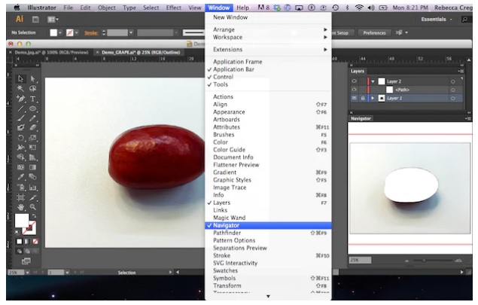Screen dimensions: 478x305
Task: Click the stroke weight stepper arrows
Action: tap(104, 32)
